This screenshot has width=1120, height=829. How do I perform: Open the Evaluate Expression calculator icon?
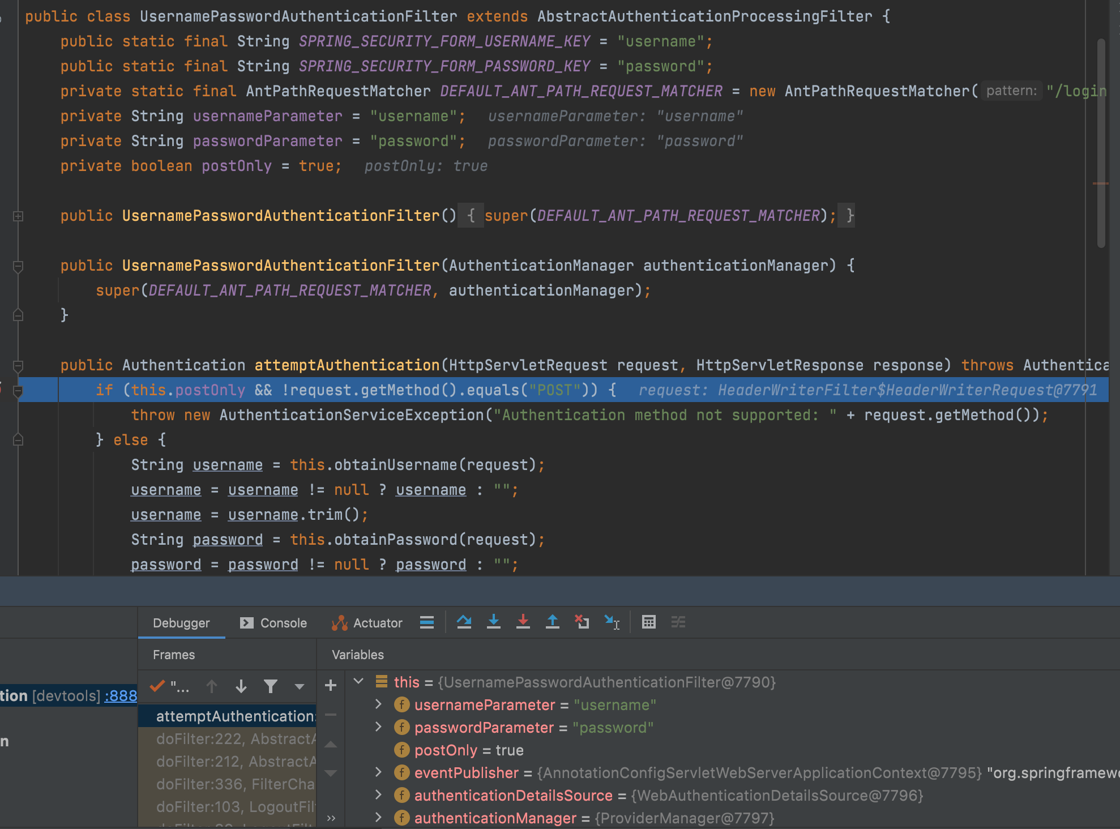pos(649,622)
